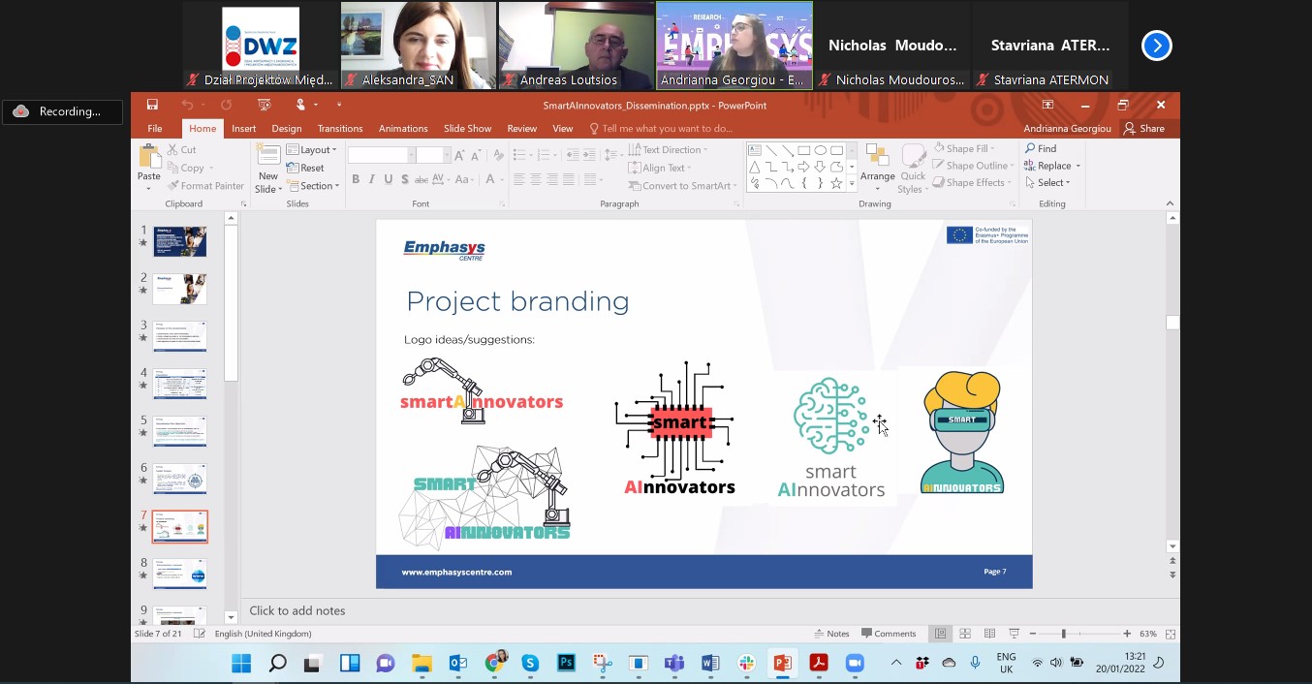
Task: Click the Undo arrow in quick access toolbar
Action: (x=187, y=105)
